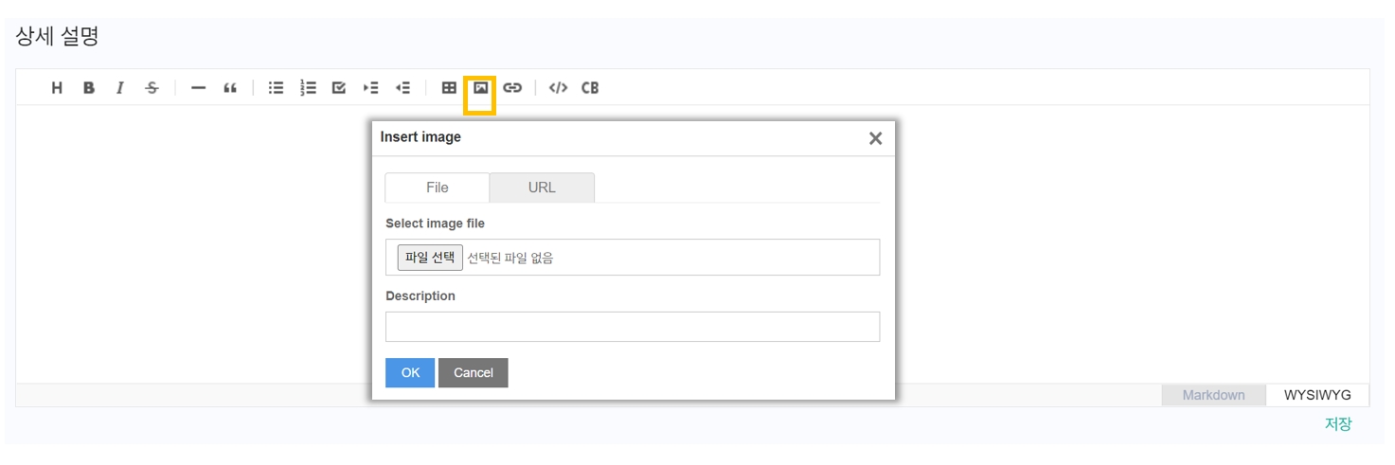This screenshot has width=1395, height=465.
Task: Create an ordered numbered list
Action: [308, 88]
